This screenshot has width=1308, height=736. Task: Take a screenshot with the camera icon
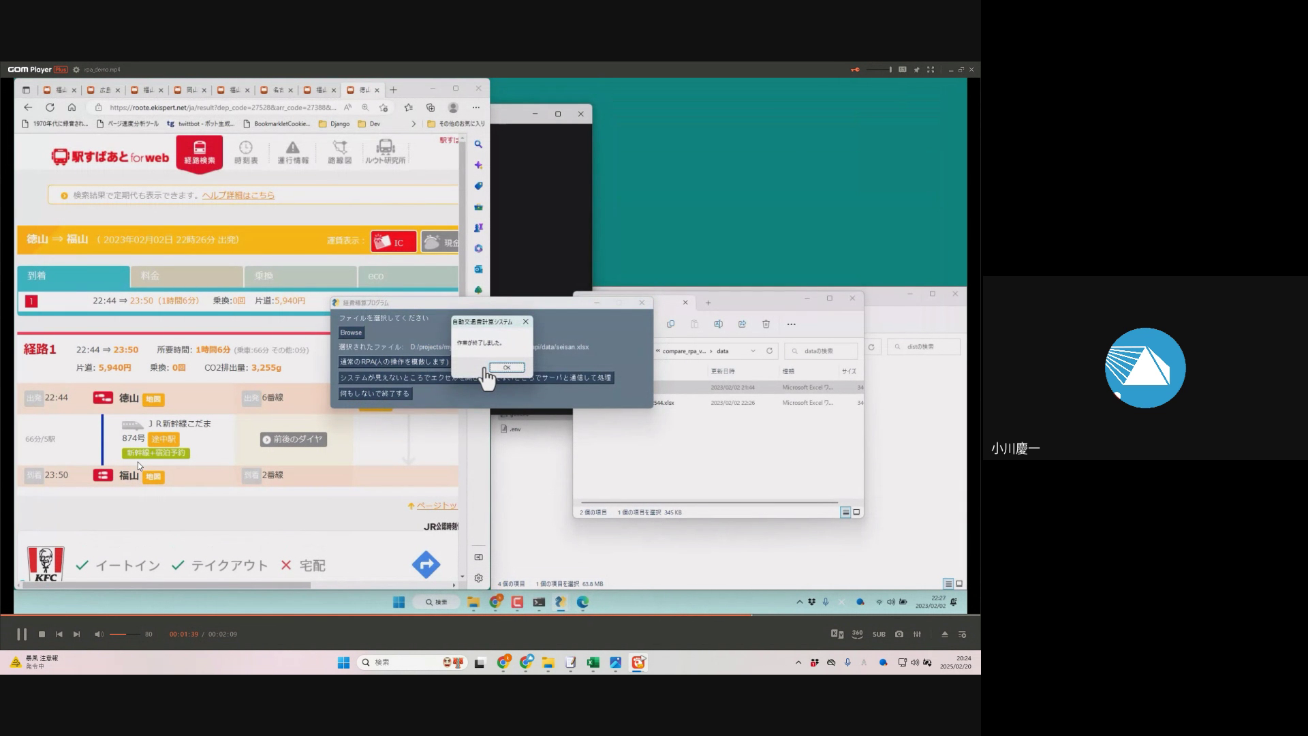pyautogui.click(x=899, y=634)
